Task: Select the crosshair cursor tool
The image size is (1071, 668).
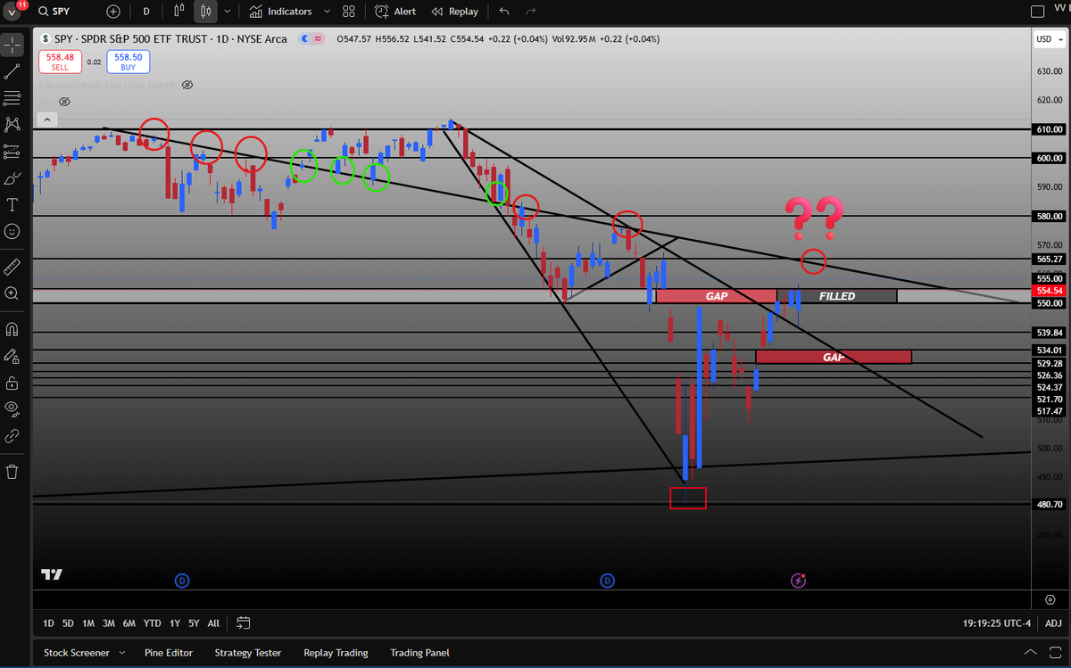Action: (12, 43)
